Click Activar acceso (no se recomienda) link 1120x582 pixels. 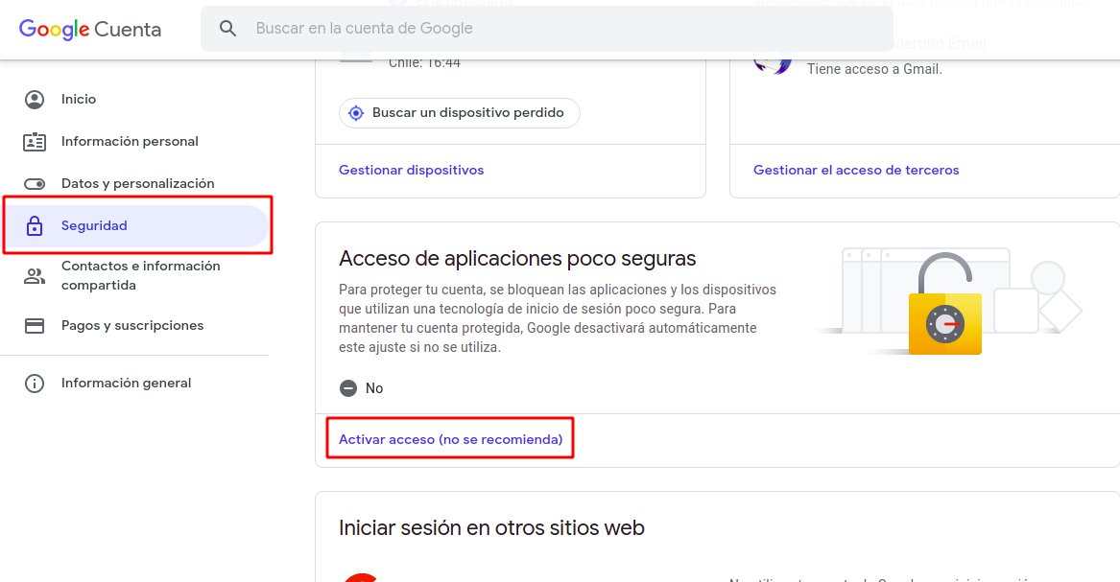[451, 439]
